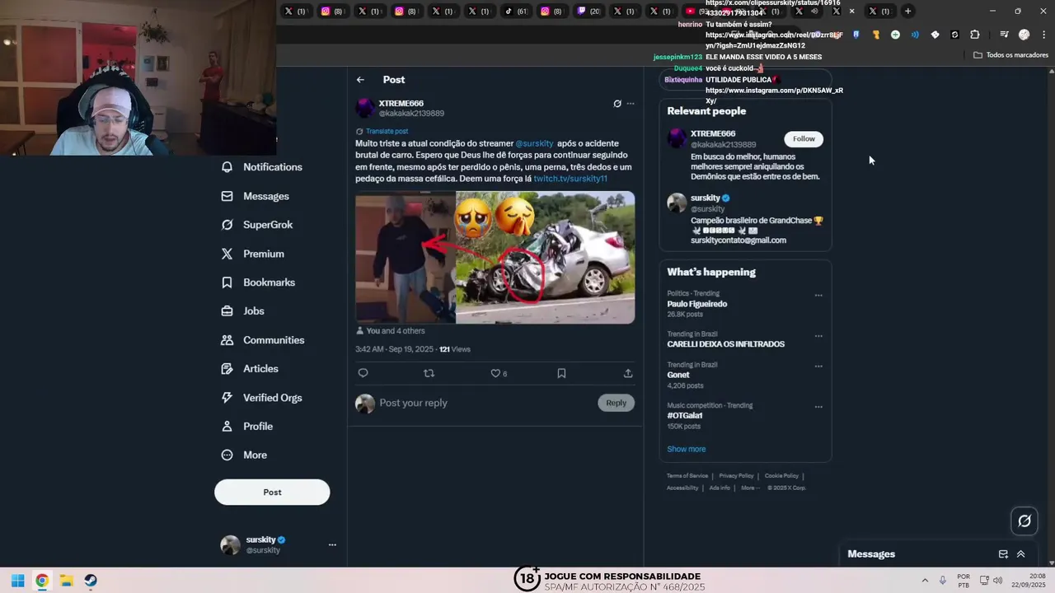1055x593 pixels.
Task: Open the Grok explain icon on the post
Action: coord(617,104)
